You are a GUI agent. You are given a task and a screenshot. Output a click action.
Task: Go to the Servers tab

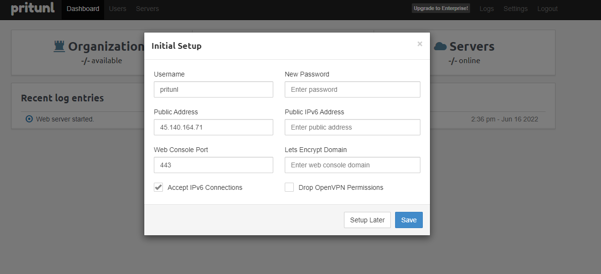(147, 9)
